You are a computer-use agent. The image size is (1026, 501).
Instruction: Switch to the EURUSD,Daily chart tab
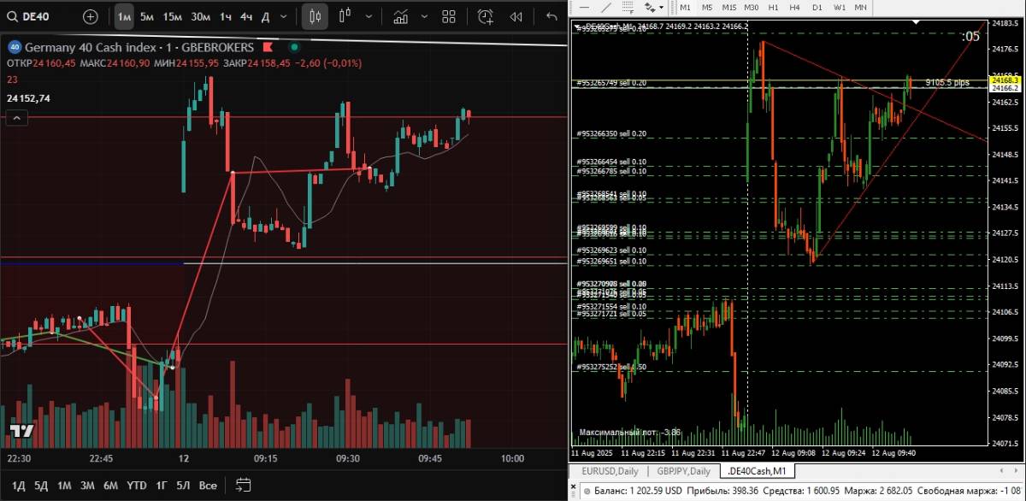[608, 471]
